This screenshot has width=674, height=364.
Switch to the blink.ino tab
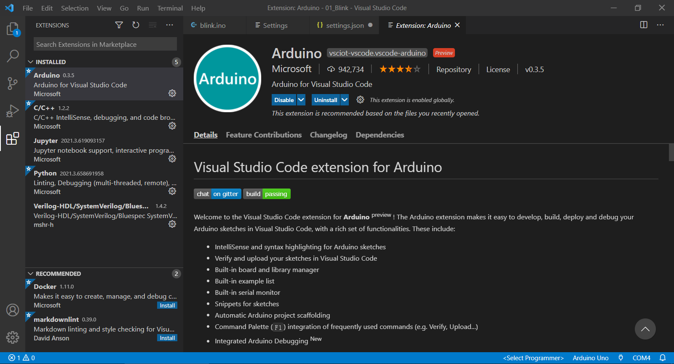pos(215,25)
